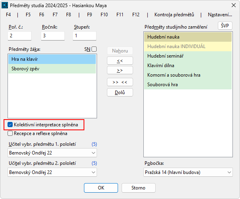Select Klavírní dílna in the subjects list

click(x=188, y=65)
